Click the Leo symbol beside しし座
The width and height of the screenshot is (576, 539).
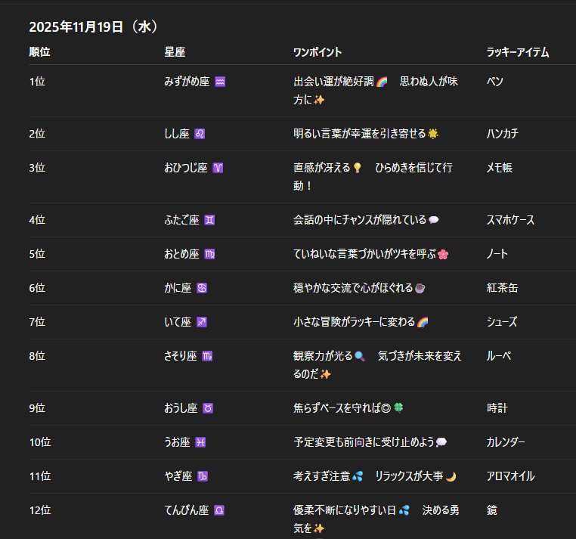[200, 134]
